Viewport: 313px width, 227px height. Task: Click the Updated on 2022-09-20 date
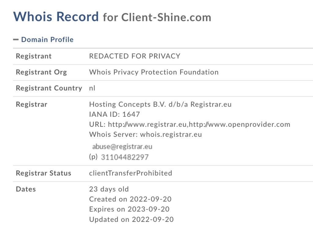[131, 219]
